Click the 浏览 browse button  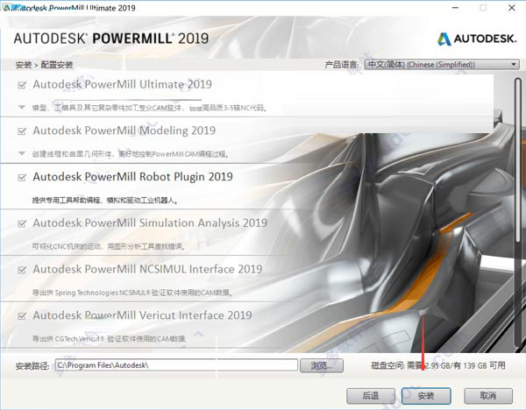tap(322, 365)
